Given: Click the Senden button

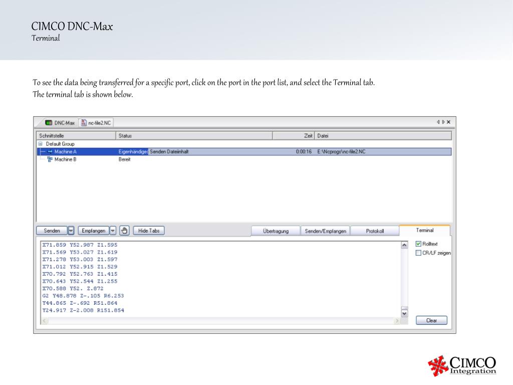Looking at the screenshot, I should pos(52,231).
